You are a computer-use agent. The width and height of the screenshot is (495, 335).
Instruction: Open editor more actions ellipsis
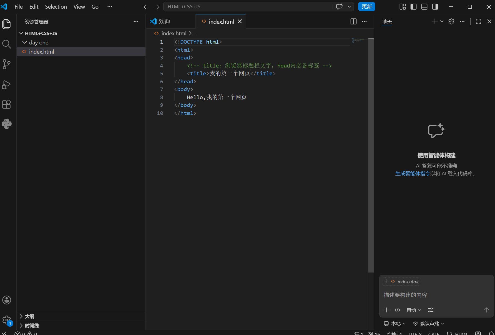click(x=364, y=21)
